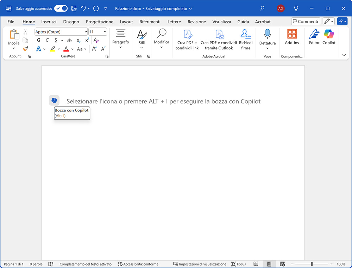Open the font name dropdown Aptos (Corpo)
Viewport: 352px width, 268px height.
pos(61,32)
